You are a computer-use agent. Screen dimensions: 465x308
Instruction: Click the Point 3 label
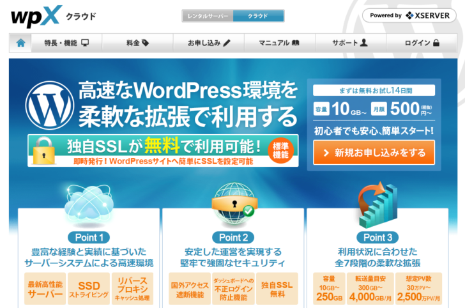[377, 237]
